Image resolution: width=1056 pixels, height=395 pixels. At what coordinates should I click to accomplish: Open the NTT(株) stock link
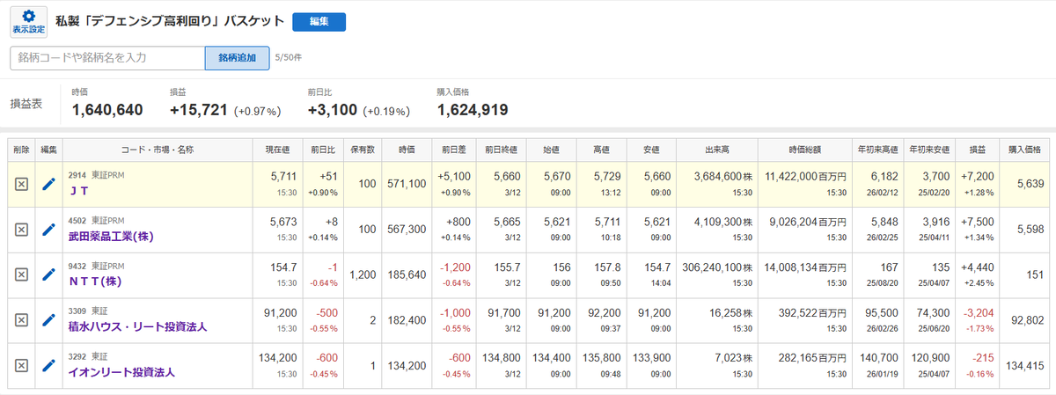click(x=93, y=281)
